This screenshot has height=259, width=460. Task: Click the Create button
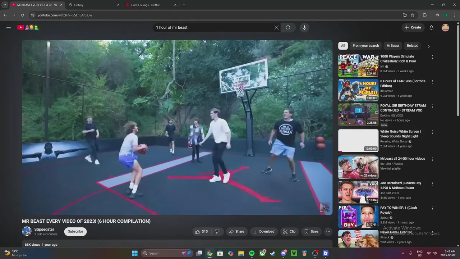pyautogui.click(x=413, y=27)
